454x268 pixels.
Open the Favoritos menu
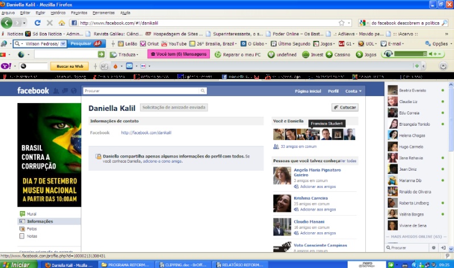tap(79, 13)
